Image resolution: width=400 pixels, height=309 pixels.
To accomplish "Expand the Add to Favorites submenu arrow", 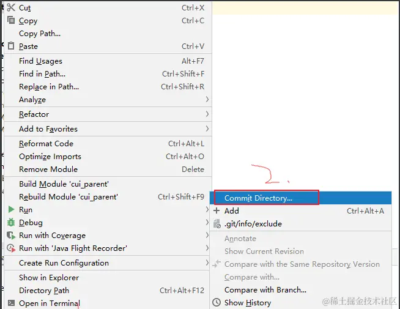I will point(207,128).
